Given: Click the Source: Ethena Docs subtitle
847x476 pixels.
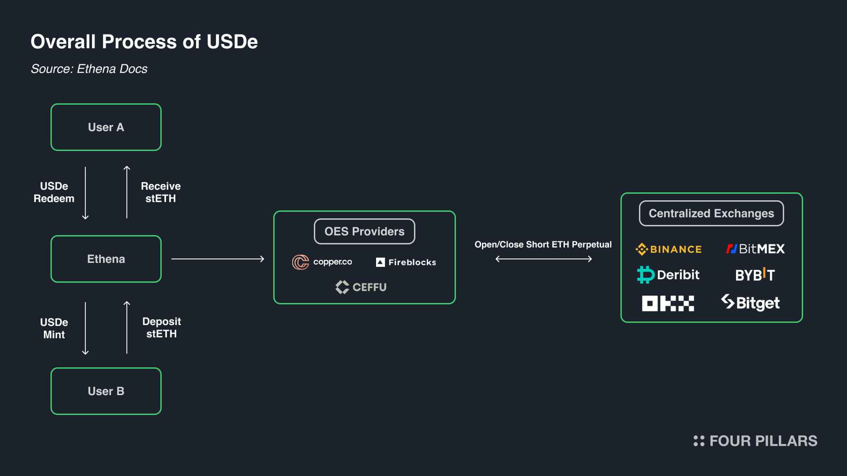Looking at the screenshot, I should pos(89,69).
